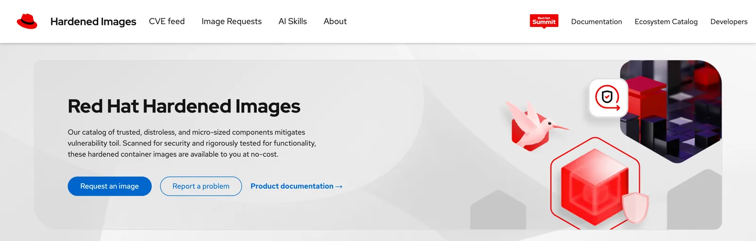Click the red cube hexagon graphic
756x241 pixels.
595,184
